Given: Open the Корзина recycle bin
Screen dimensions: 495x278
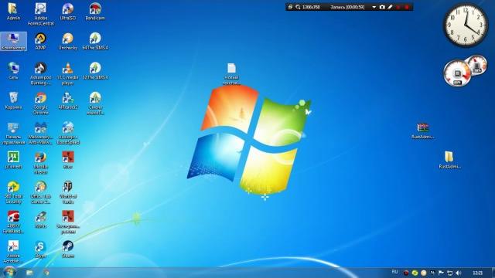Looking at the screenshot, I should point(13,101).
